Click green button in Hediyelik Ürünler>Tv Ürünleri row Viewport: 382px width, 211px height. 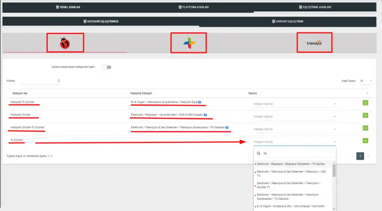[365, 128]
